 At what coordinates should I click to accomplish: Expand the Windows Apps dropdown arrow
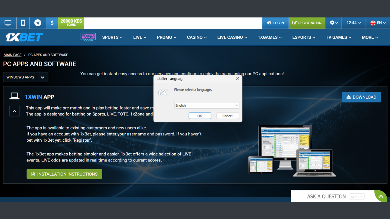(43, 77)
